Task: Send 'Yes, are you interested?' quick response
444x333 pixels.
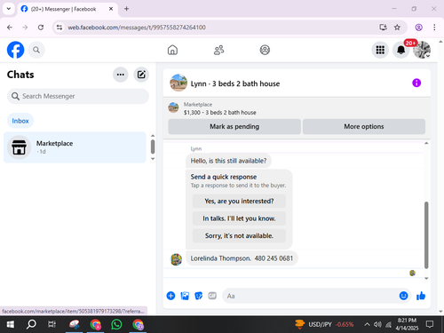Action: (239, 201)
